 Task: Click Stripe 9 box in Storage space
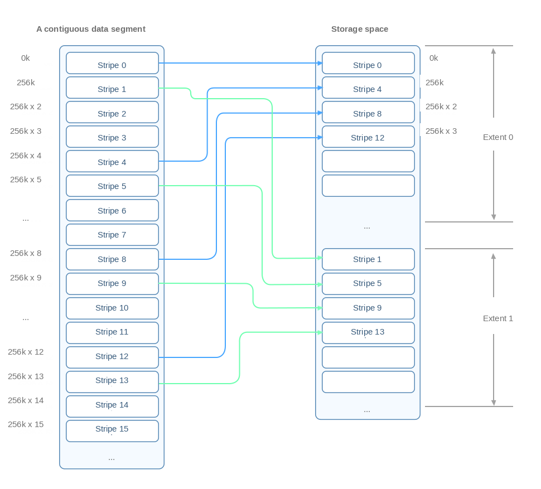pos(368,308)
